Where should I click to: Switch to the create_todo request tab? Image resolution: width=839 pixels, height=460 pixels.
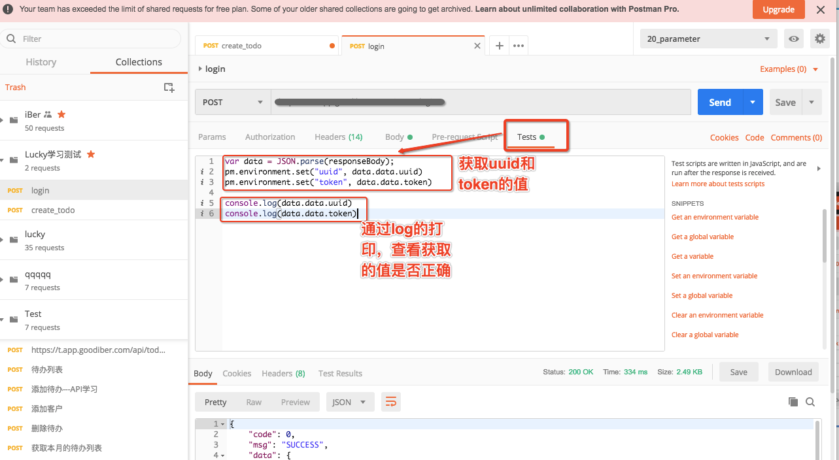(267, 46)
